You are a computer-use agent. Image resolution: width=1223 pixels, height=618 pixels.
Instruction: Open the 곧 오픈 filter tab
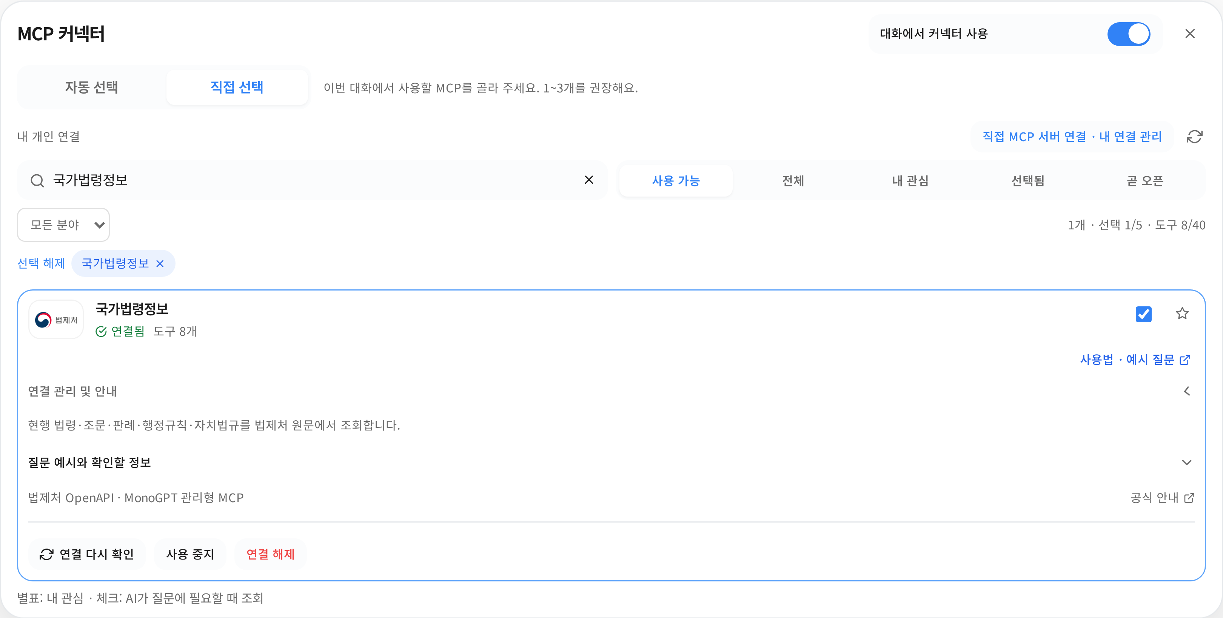[1144, 181]
